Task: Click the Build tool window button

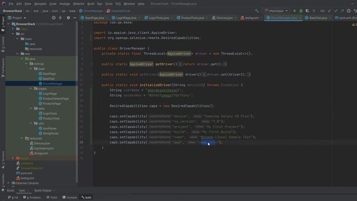Action: [86, 197]
